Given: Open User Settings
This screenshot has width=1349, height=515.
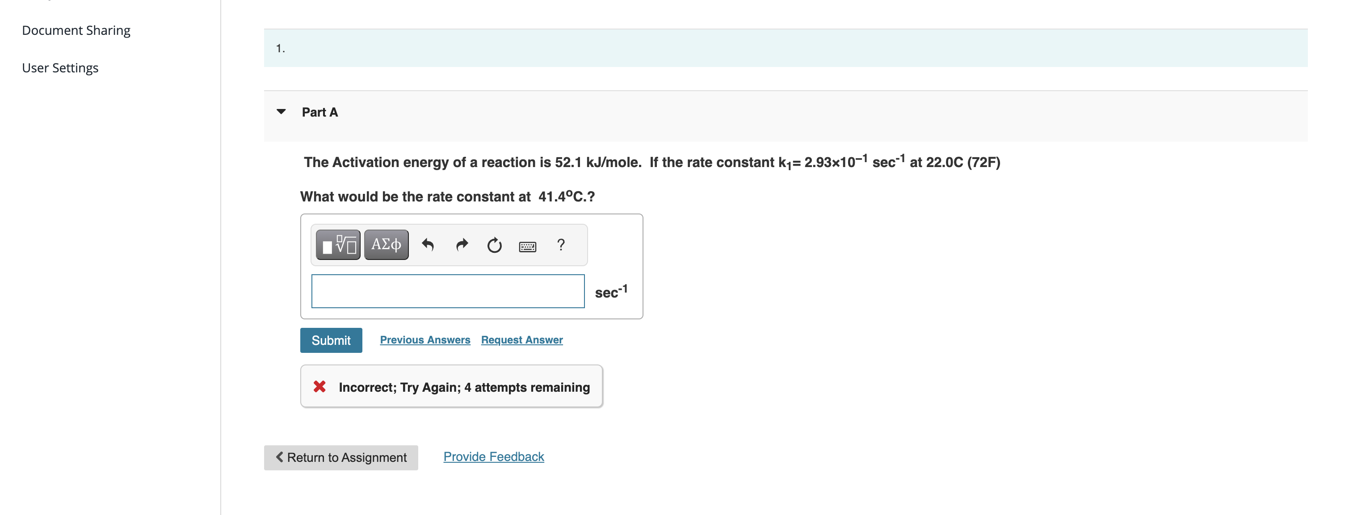Looking at the screenshot, I should point(60,67).
